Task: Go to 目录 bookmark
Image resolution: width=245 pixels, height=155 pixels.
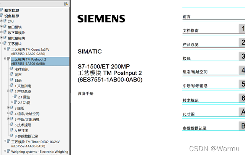Action: click(x=18, y=80)
